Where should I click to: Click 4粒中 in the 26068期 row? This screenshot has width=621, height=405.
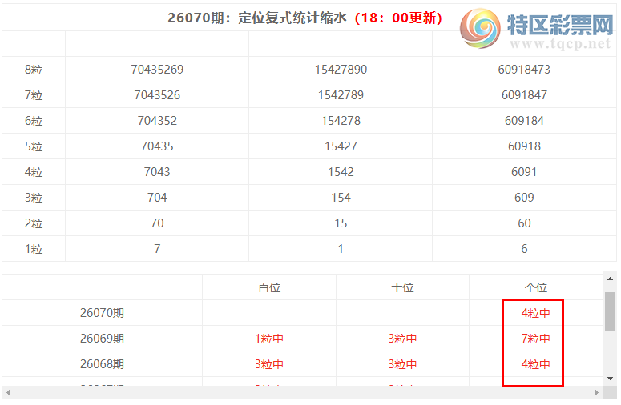[x=536, y=364]
